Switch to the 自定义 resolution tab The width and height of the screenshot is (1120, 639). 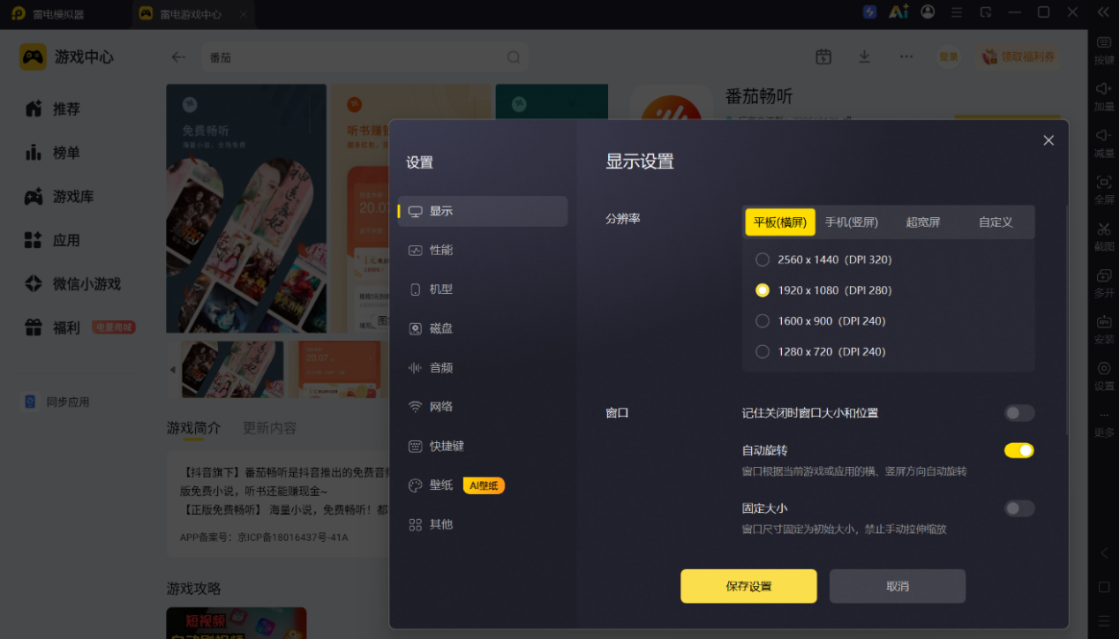click(x=996, y=222)
